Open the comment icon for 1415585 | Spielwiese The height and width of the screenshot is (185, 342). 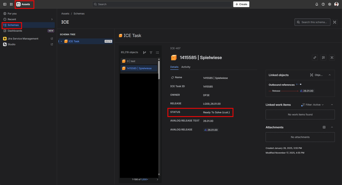pos(323,58)
